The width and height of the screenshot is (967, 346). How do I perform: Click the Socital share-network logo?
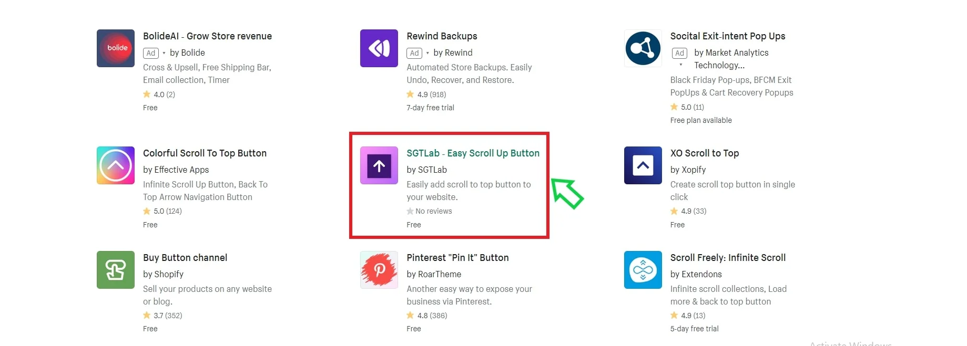click(x=642, y=48)
